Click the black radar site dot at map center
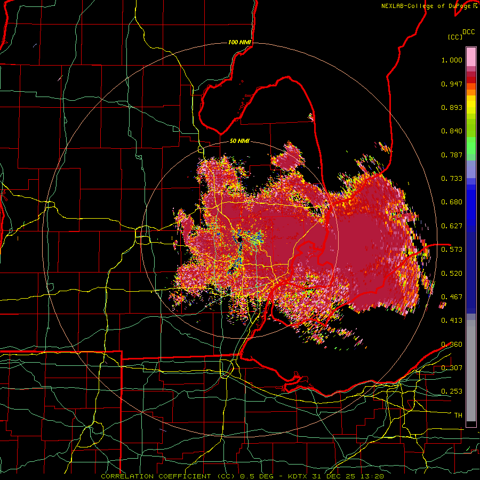This screenshot has height=480, width=480. pyautogui.click(x=239, y=239)
